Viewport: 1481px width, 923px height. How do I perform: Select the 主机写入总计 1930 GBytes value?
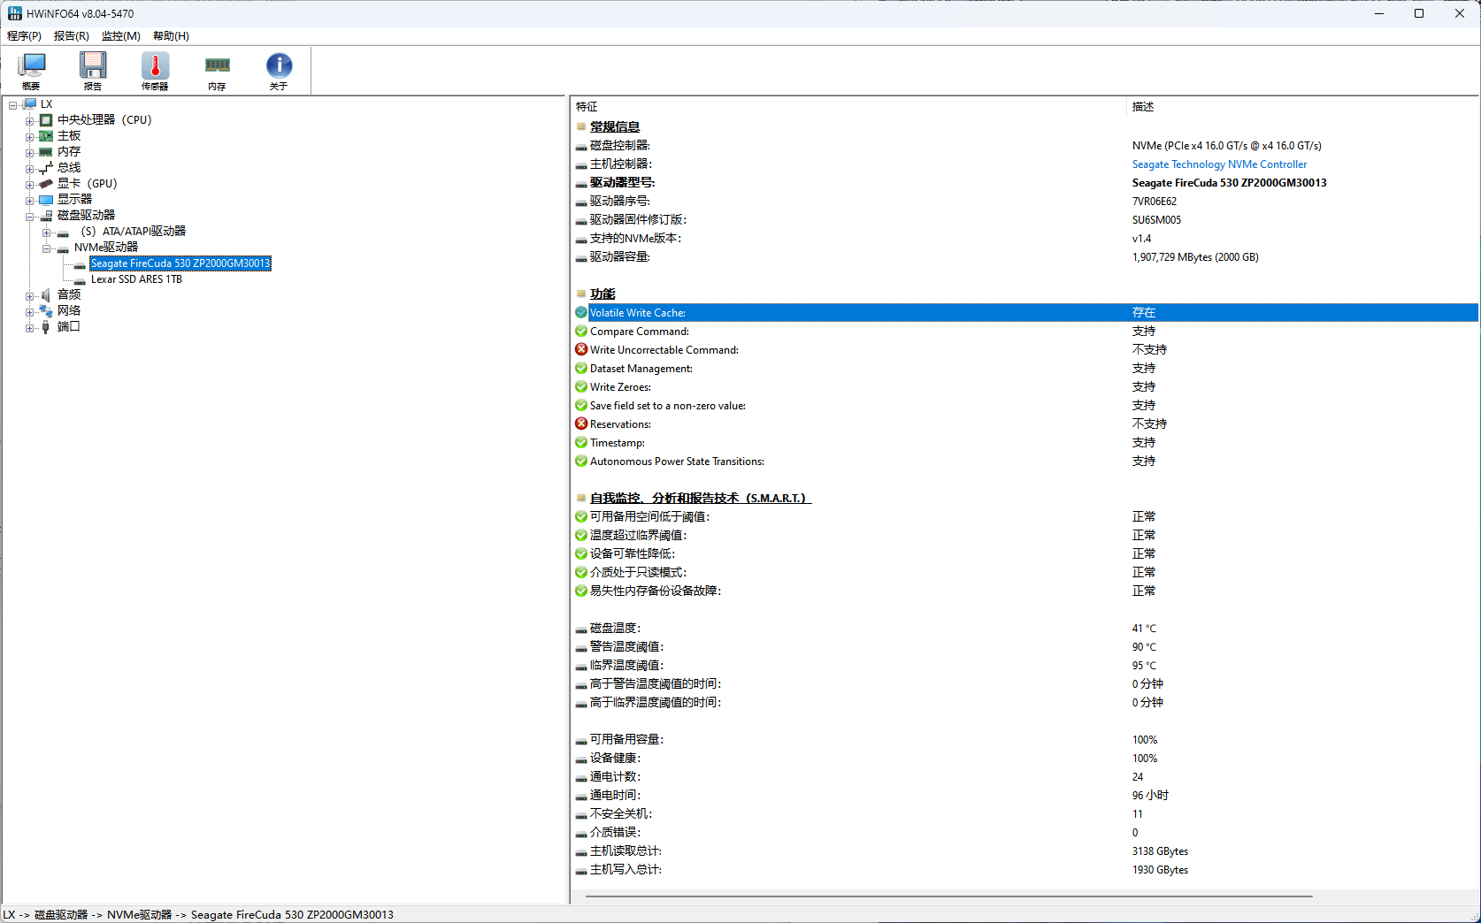pyautogui.click(x=1160, y=870)
